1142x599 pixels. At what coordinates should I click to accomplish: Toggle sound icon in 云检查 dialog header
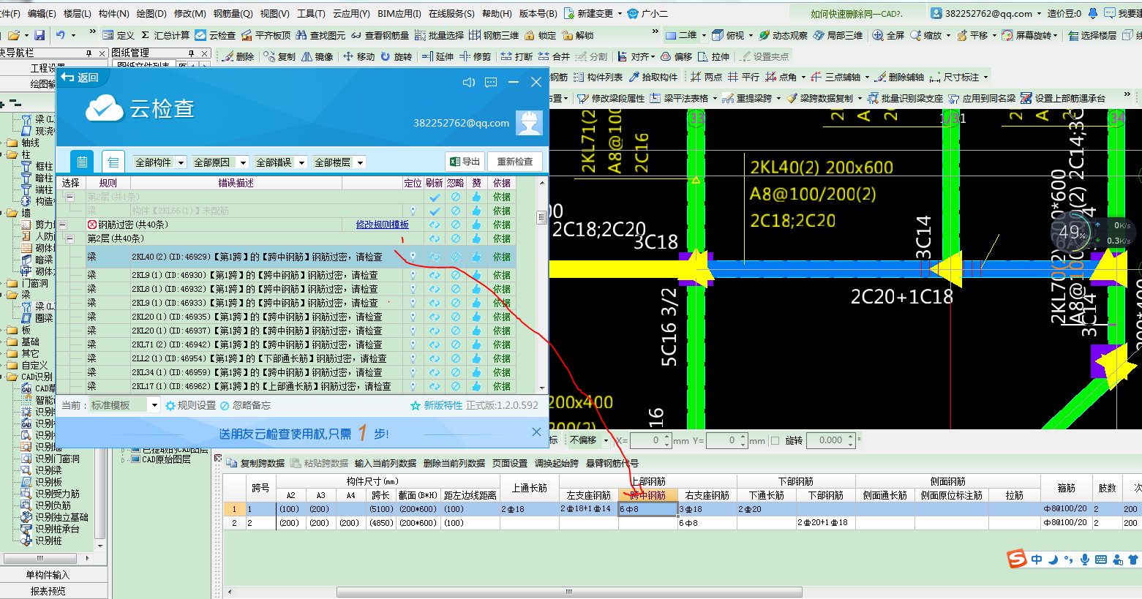469,82
